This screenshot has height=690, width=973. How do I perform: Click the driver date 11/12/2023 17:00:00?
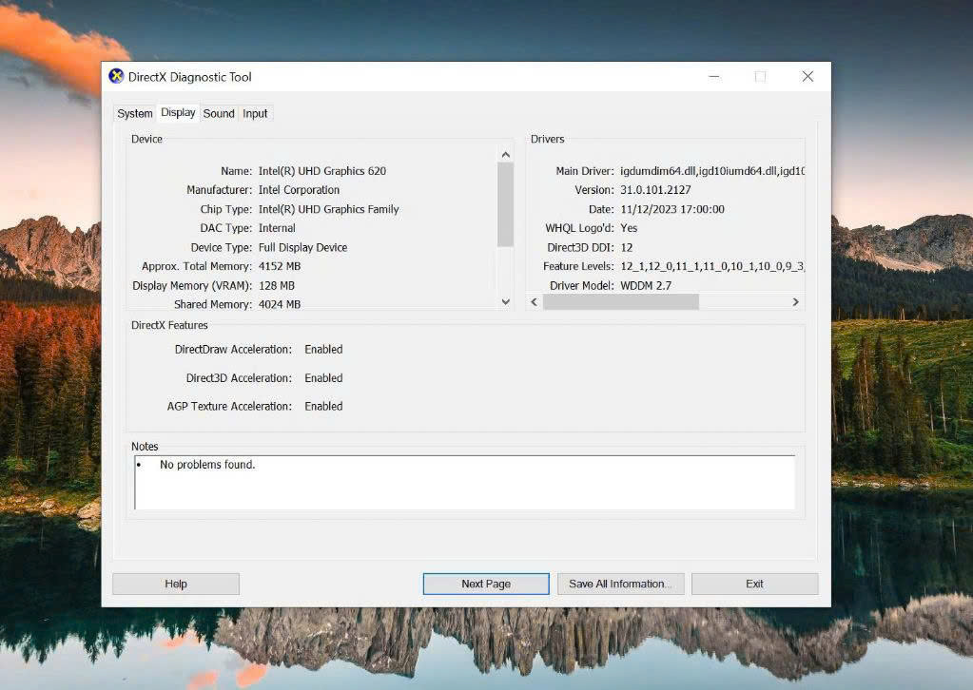click(672, 209)
